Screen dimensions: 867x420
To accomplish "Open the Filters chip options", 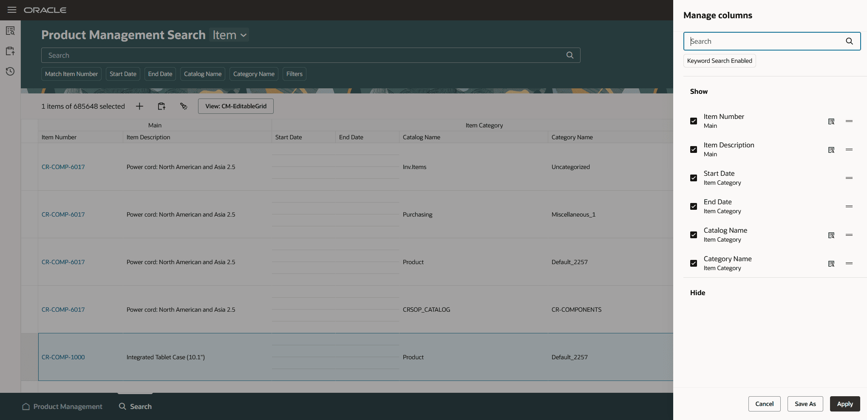I will point(294,73).
